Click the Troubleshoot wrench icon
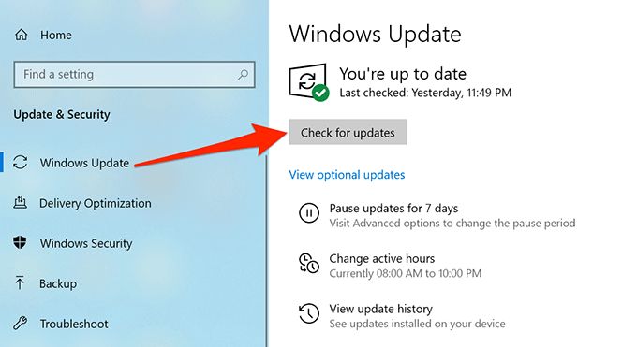Screen dimensions: 637x347 coord(20,324)
